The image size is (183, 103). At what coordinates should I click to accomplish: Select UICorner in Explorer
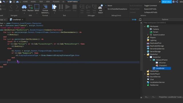click(x=162, y=63)
